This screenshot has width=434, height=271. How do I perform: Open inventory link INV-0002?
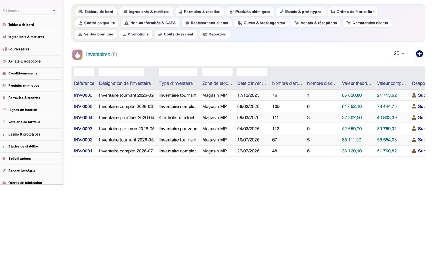point(83,140)
